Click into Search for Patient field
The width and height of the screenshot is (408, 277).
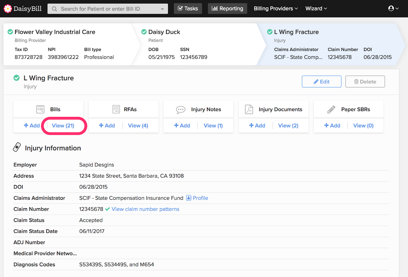(x=108, y=9)
